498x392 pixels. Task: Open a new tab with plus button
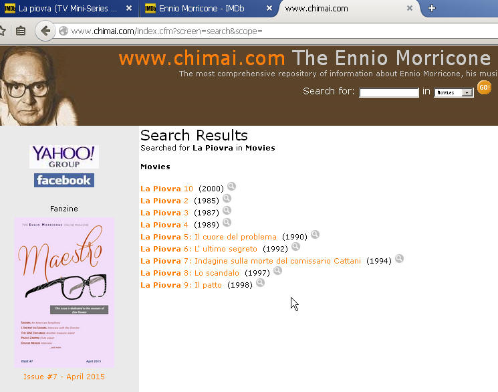click(x=432, y=8)
